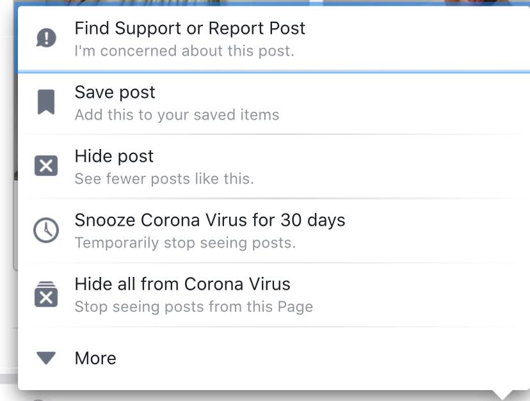Viewport: 530px width, 401px height.
Task: Click the snooze clock icon
Action: (x=46, y=230)
